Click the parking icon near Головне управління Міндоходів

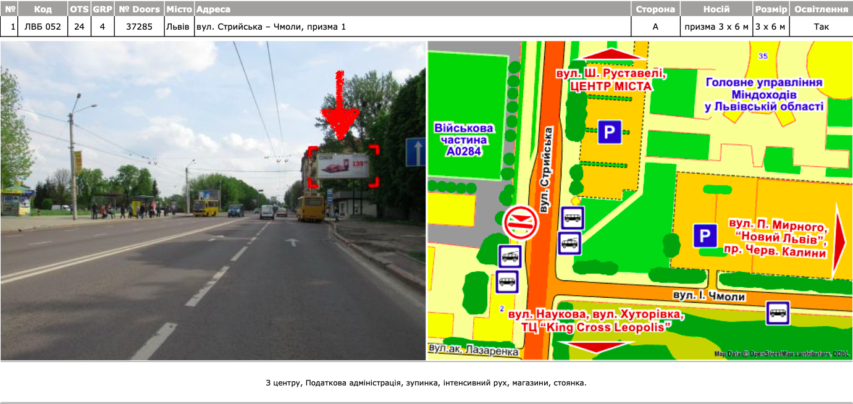point(609,132)
